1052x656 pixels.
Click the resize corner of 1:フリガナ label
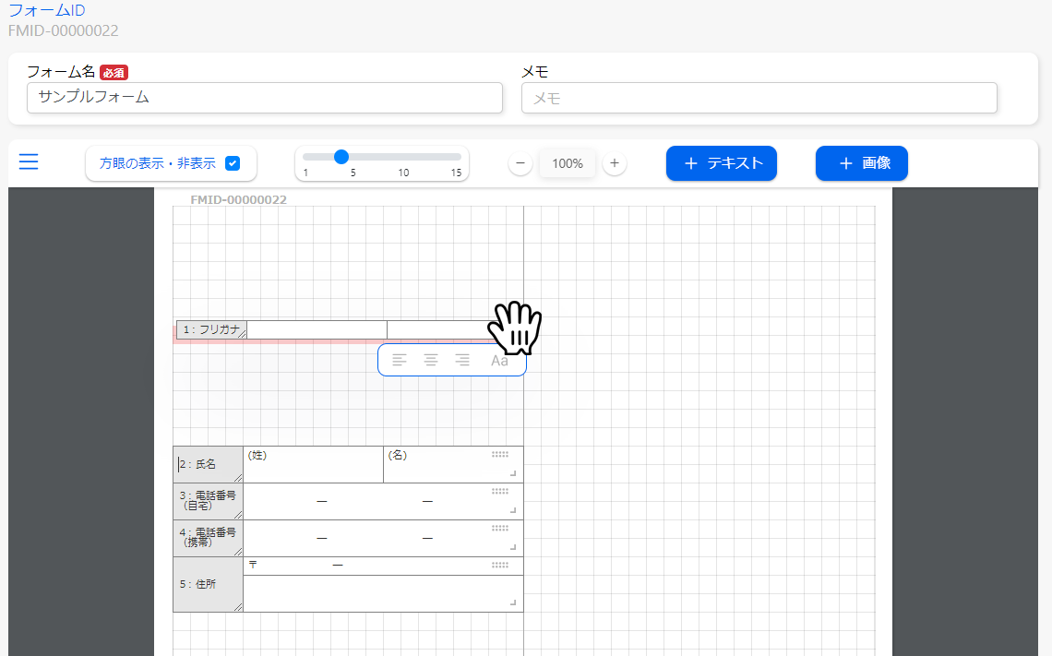click(x=242, y=335)
